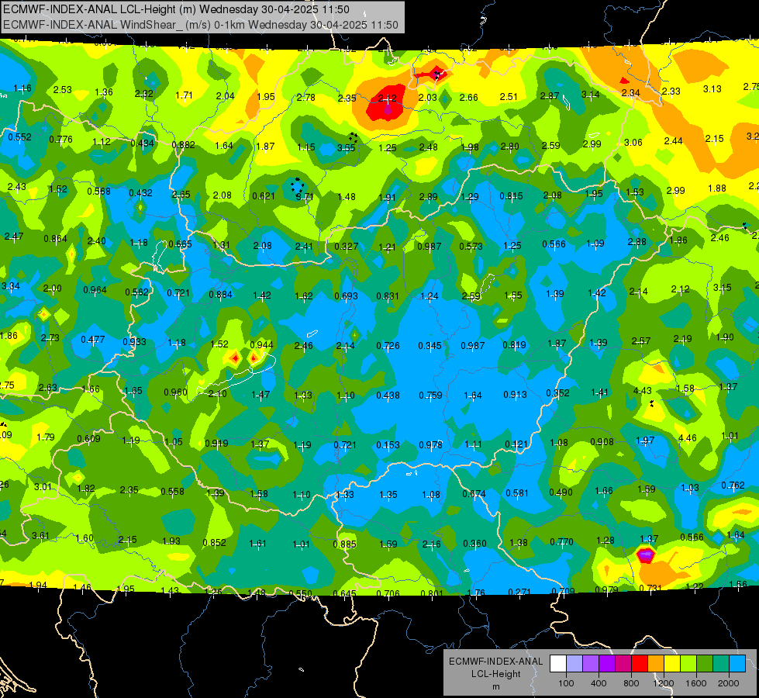Click the wind shear value 0.352
This screenshot has width=759, height=698.
click(557, 393)
